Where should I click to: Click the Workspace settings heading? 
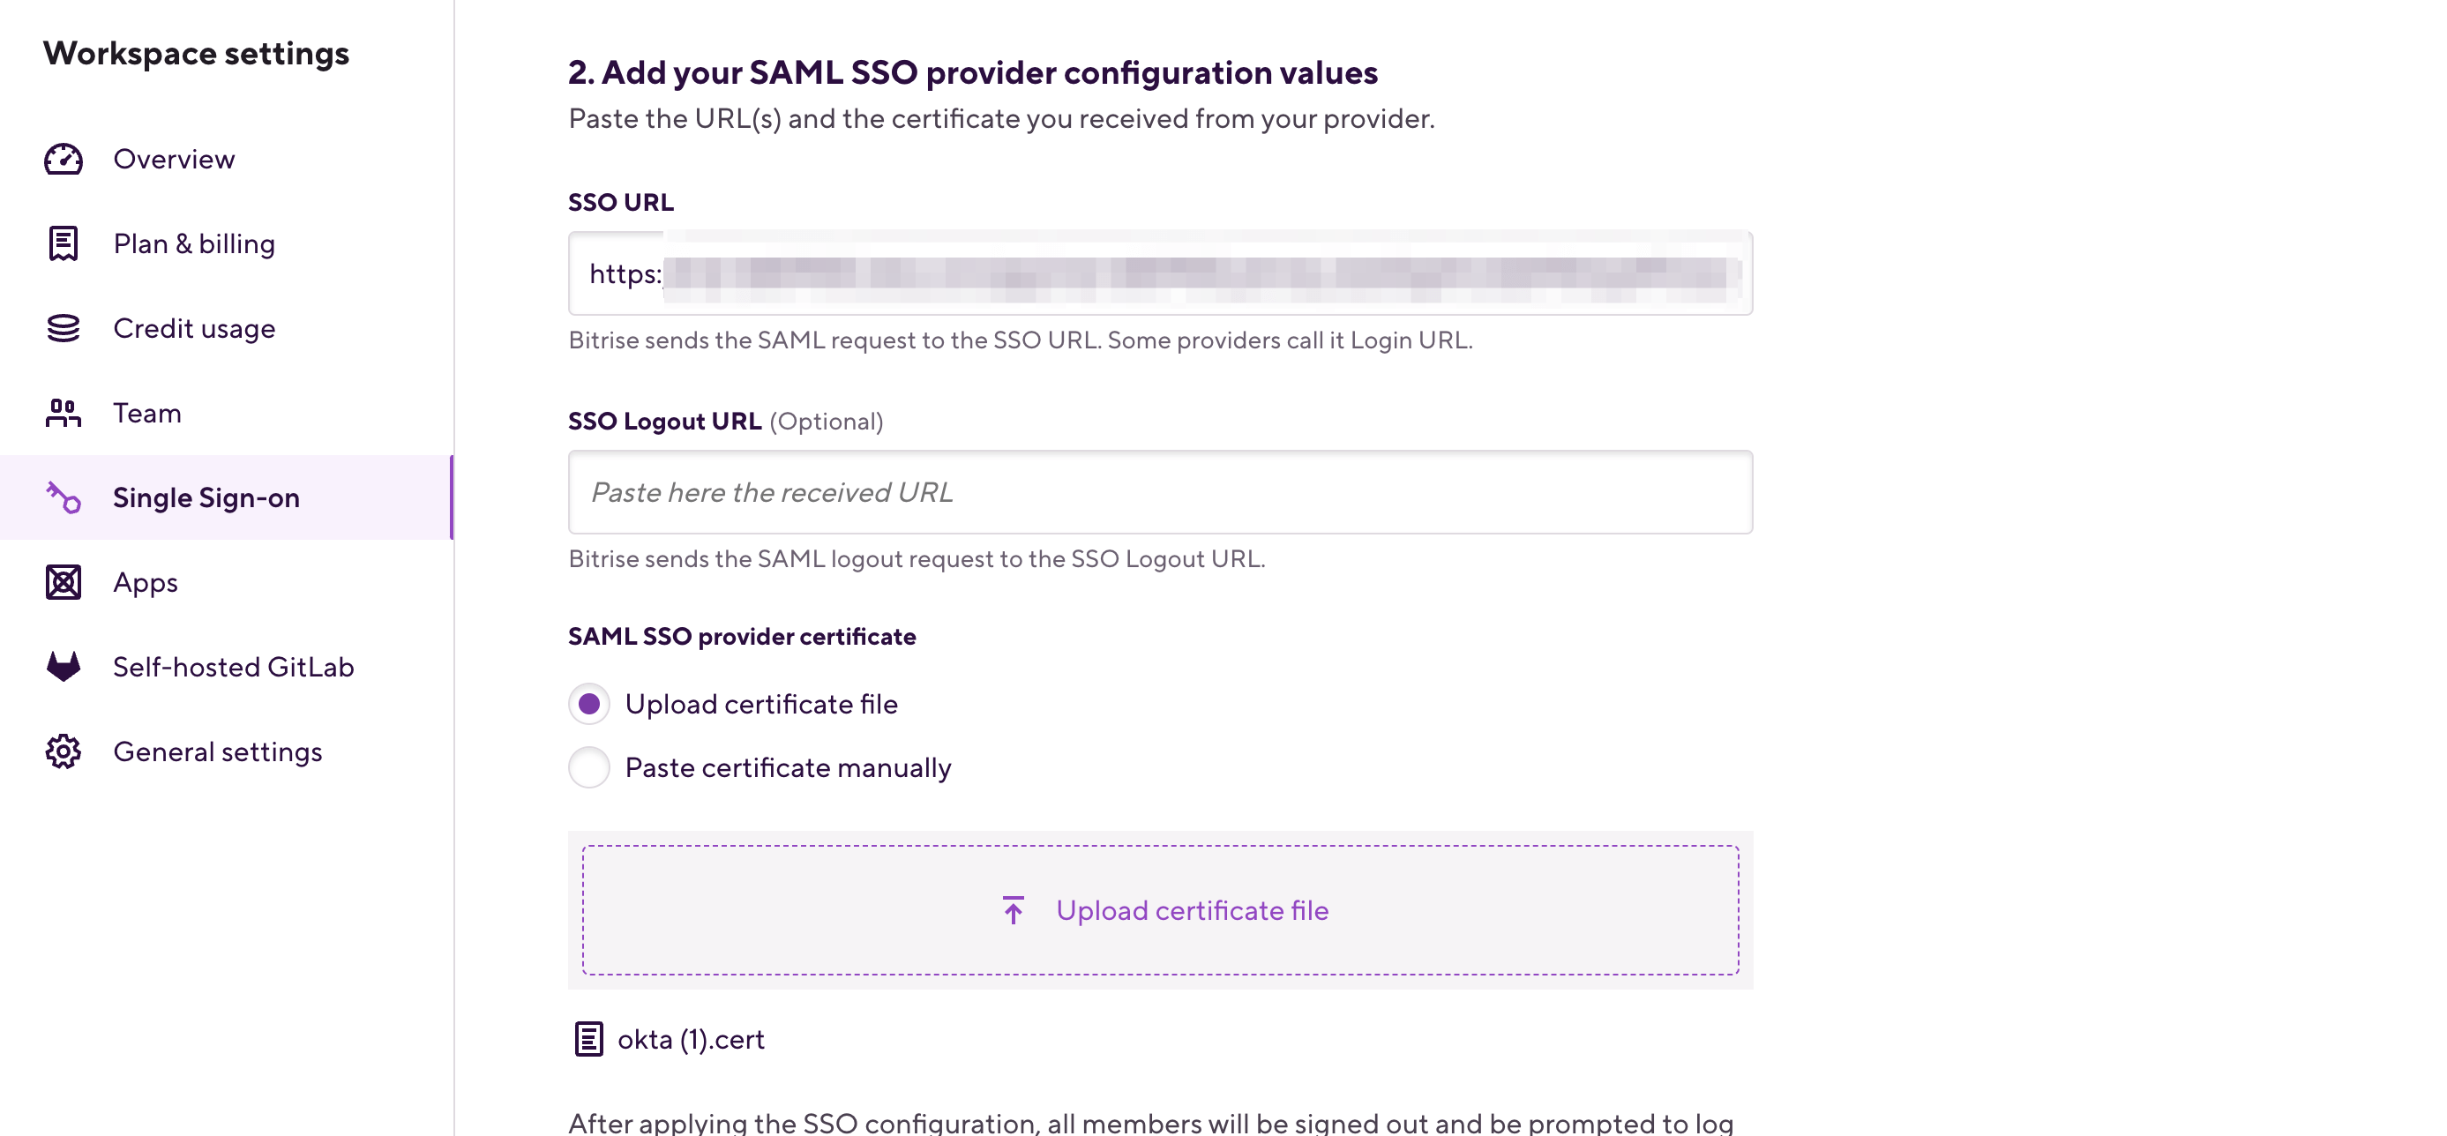[196, 53]
